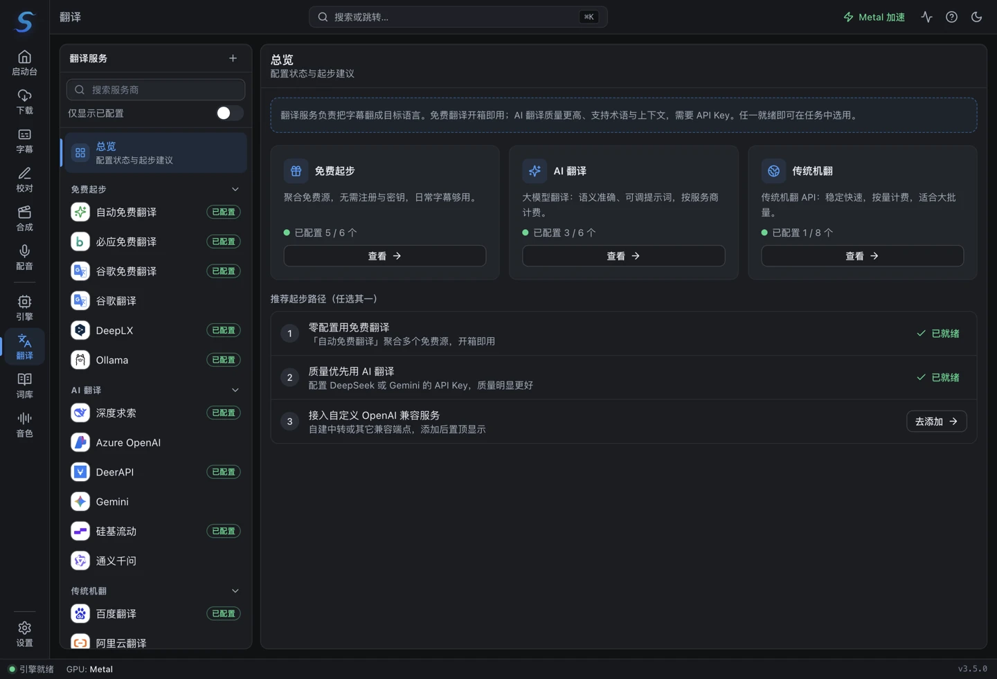The width and height of the screenshot is (997, 679).
Task: Collapse the 免费起步 group
Action: coord(235,189)
